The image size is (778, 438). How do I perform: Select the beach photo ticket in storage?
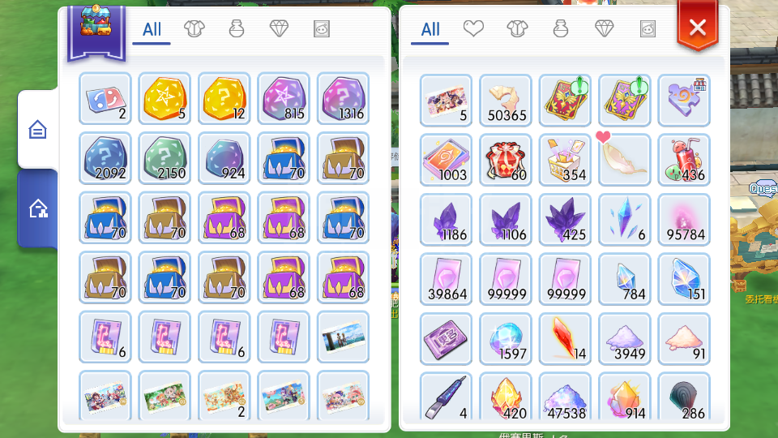tap(344, 337)
